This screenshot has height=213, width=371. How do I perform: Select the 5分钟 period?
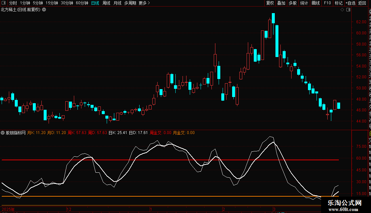click(38, 3)
